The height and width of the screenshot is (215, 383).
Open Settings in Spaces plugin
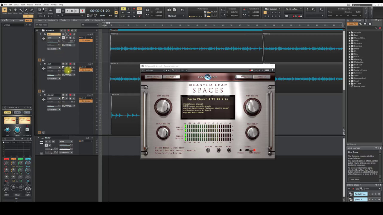(x=171, y=77)
